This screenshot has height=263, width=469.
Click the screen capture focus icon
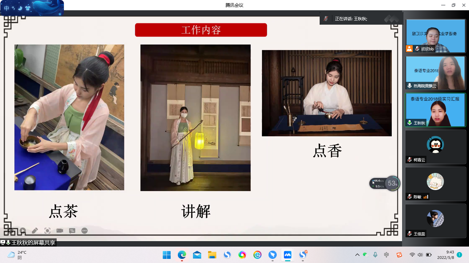pyautogui.click(x=47, y=231)
